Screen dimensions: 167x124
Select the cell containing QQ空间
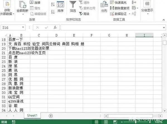[x=14, y=97]
